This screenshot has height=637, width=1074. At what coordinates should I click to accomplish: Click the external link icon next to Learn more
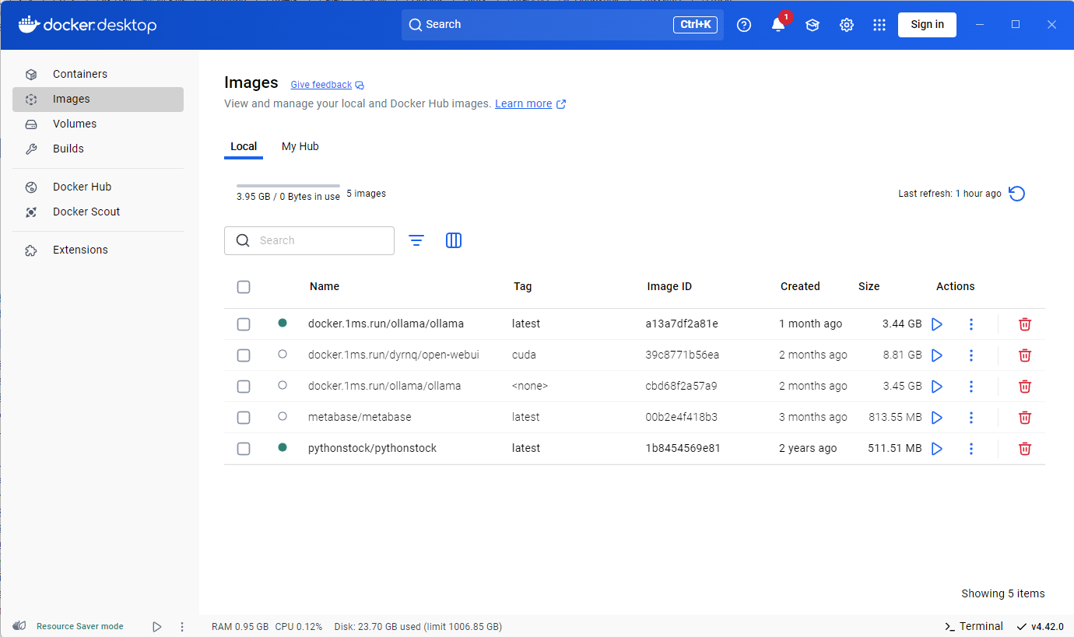coord(561,104)
